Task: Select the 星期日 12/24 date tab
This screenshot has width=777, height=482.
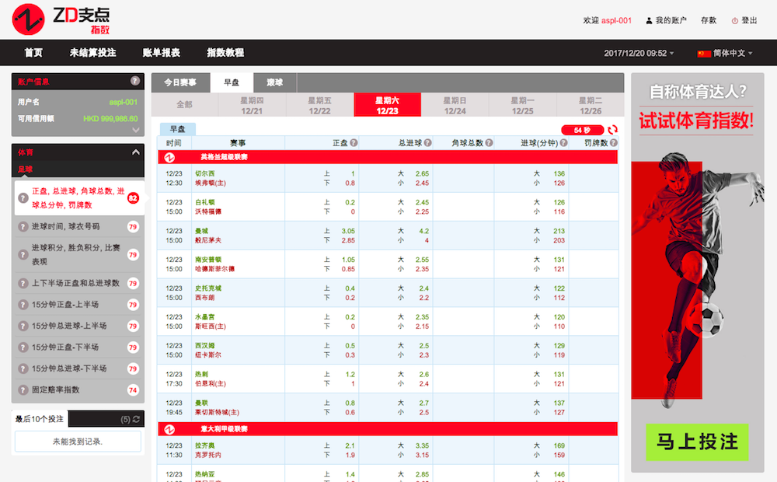Action: pos(455,105)
